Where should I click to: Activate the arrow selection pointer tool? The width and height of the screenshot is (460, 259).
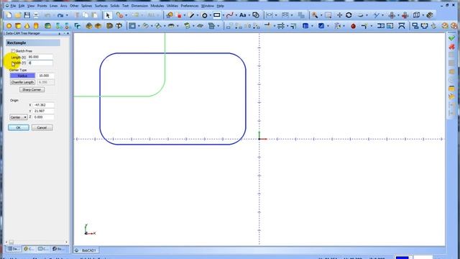click(x=108, y=15)
